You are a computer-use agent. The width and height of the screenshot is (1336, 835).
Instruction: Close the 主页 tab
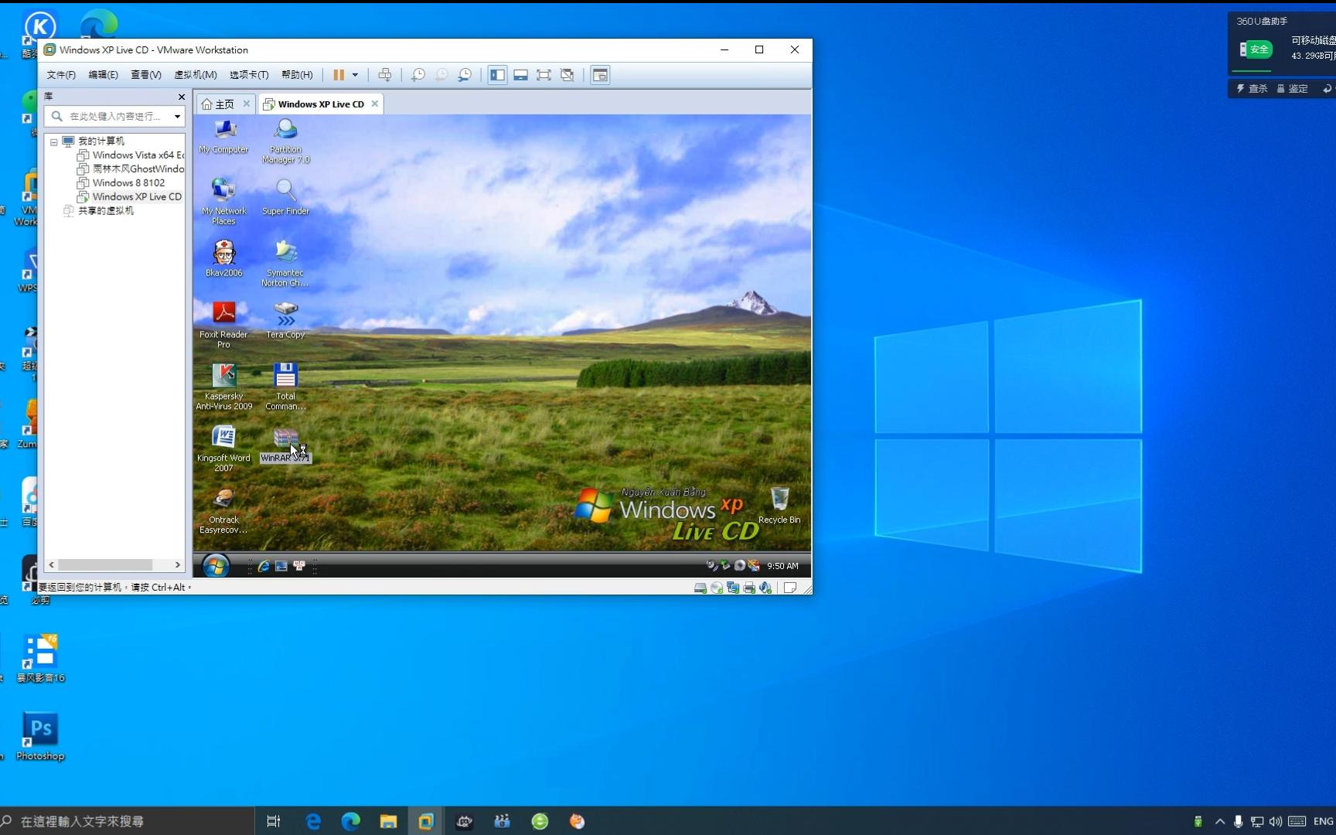tap(247, 104)
